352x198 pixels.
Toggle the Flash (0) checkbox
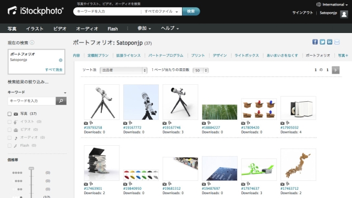9,146
